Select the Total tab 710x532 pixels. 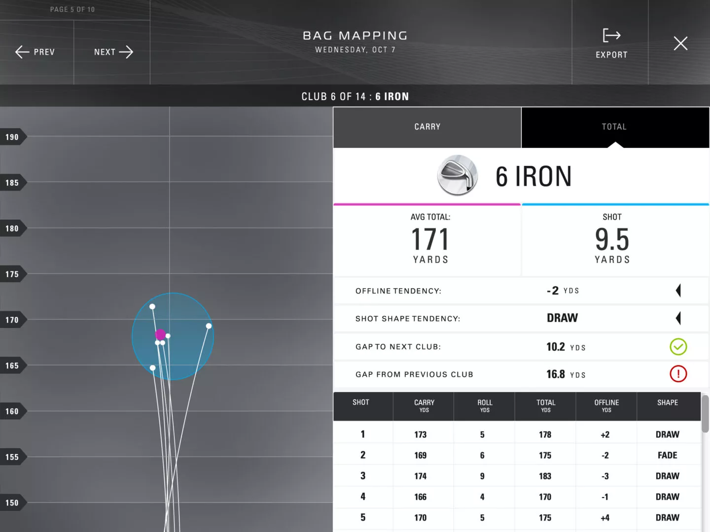click(615, 127)
